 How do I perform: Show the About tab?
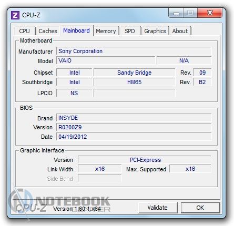pyautogui.click(x=180, y=31)
